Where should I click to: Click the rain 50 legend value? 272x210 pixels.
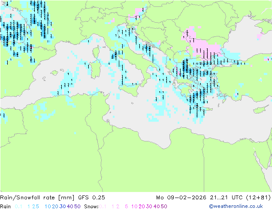77,207
